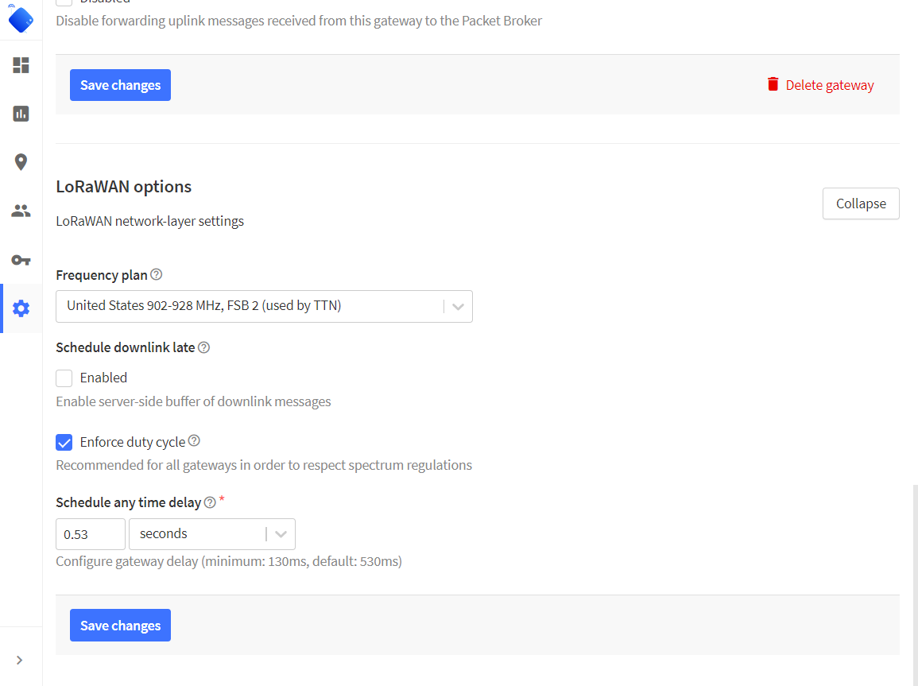
Task: Open the Location pin sidebar icon
Action: [21, 162]
